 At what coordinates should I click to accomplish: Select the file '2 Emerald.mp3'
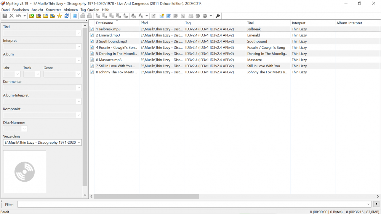[x=108, y=35]
